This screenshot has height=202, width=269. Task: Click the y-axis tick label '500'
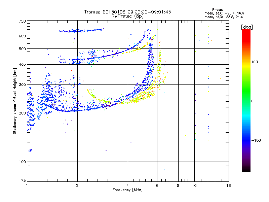pyautogui.click(x=23, y=49)
